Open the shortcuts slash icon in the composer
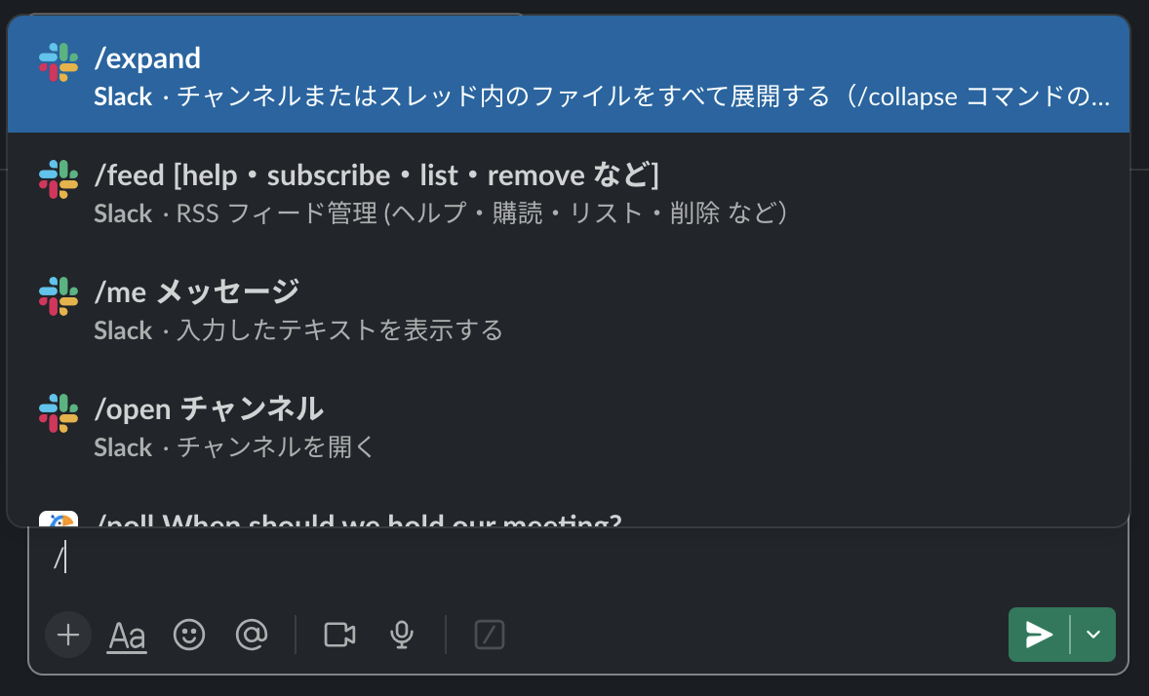The width and height of the screenshot is (1149, 696). pos(489,635)
